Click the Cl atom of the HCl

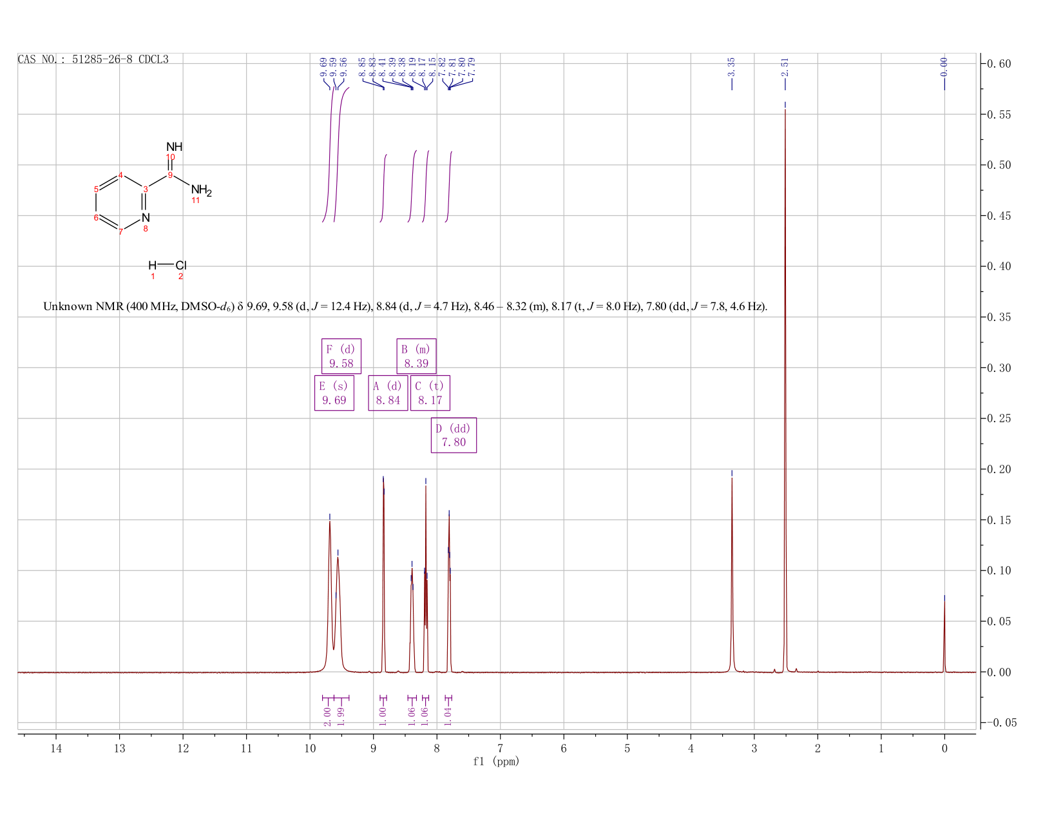coord(181,266)
